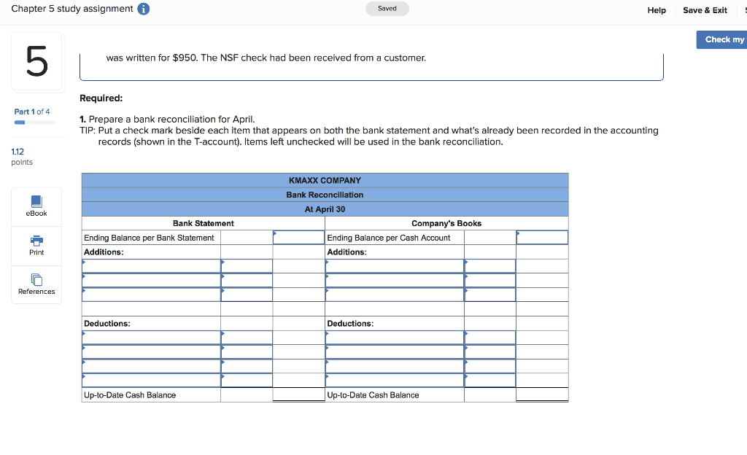Open the first Additions description dropdown under Bank Statement

tap(150, 265)
